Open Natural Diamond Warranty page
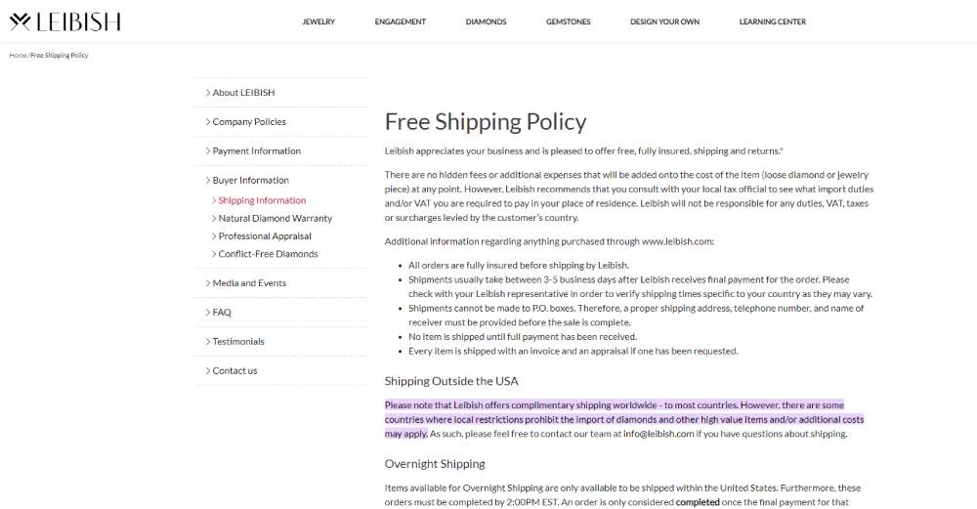This screenshot has width=977, height=509. pos(275,219)
